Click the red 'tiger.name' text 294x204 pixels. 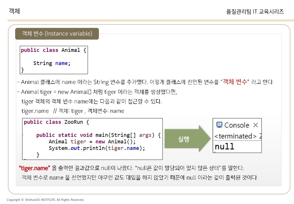tap(34, 168)
